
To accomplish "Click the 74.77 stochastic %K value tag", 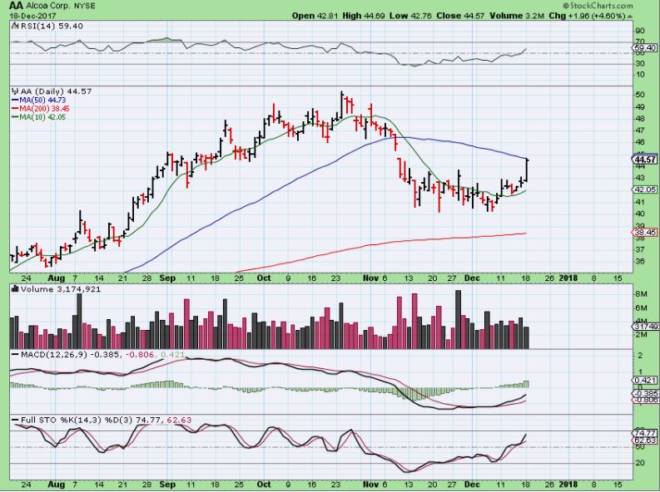I will pyautogui.click(x=645, y=433).
